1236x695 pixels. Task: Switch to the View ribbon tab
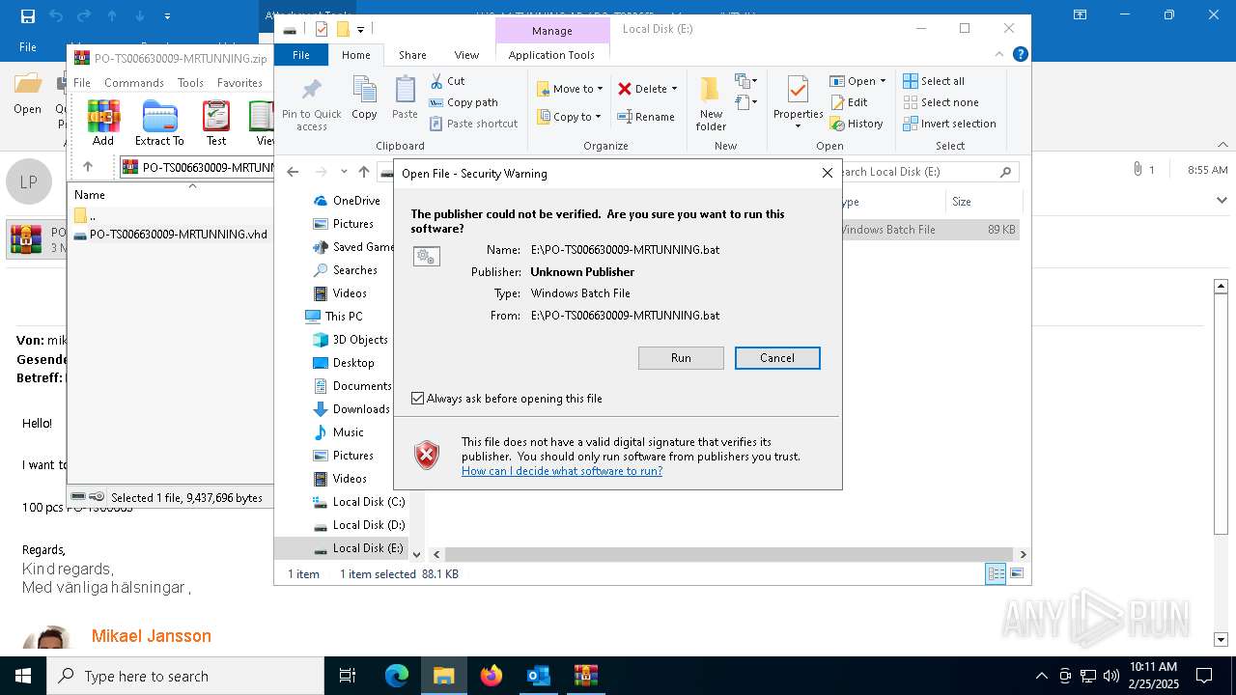466,55
